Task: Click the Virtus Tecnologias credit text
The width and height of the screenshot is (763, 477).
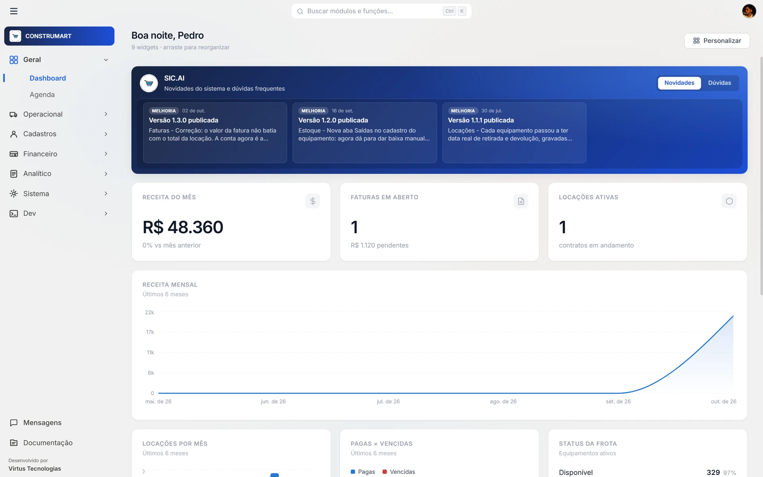Action: [35, 469]
